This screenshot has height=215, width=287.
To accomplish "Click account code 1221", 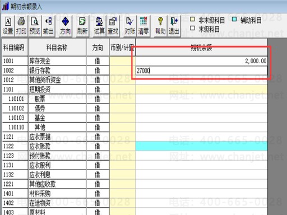I will (x=8, y=184).
